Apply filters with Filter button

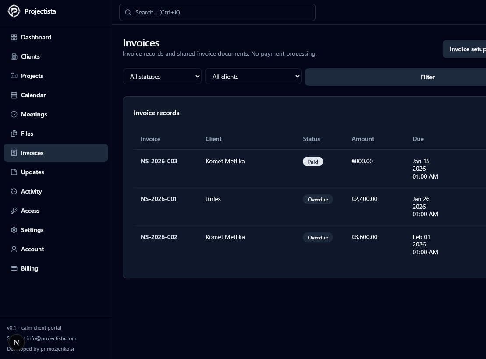coord(395,77)
